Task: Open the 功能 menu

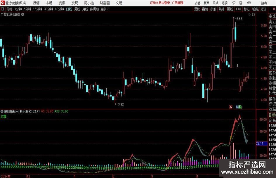Action: [x=197, y=3]
